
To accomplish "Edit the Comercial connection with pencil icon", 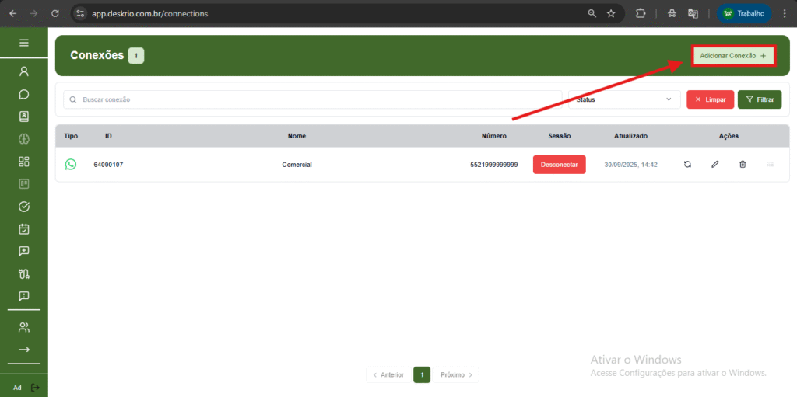I will click(x=714, y=165).
